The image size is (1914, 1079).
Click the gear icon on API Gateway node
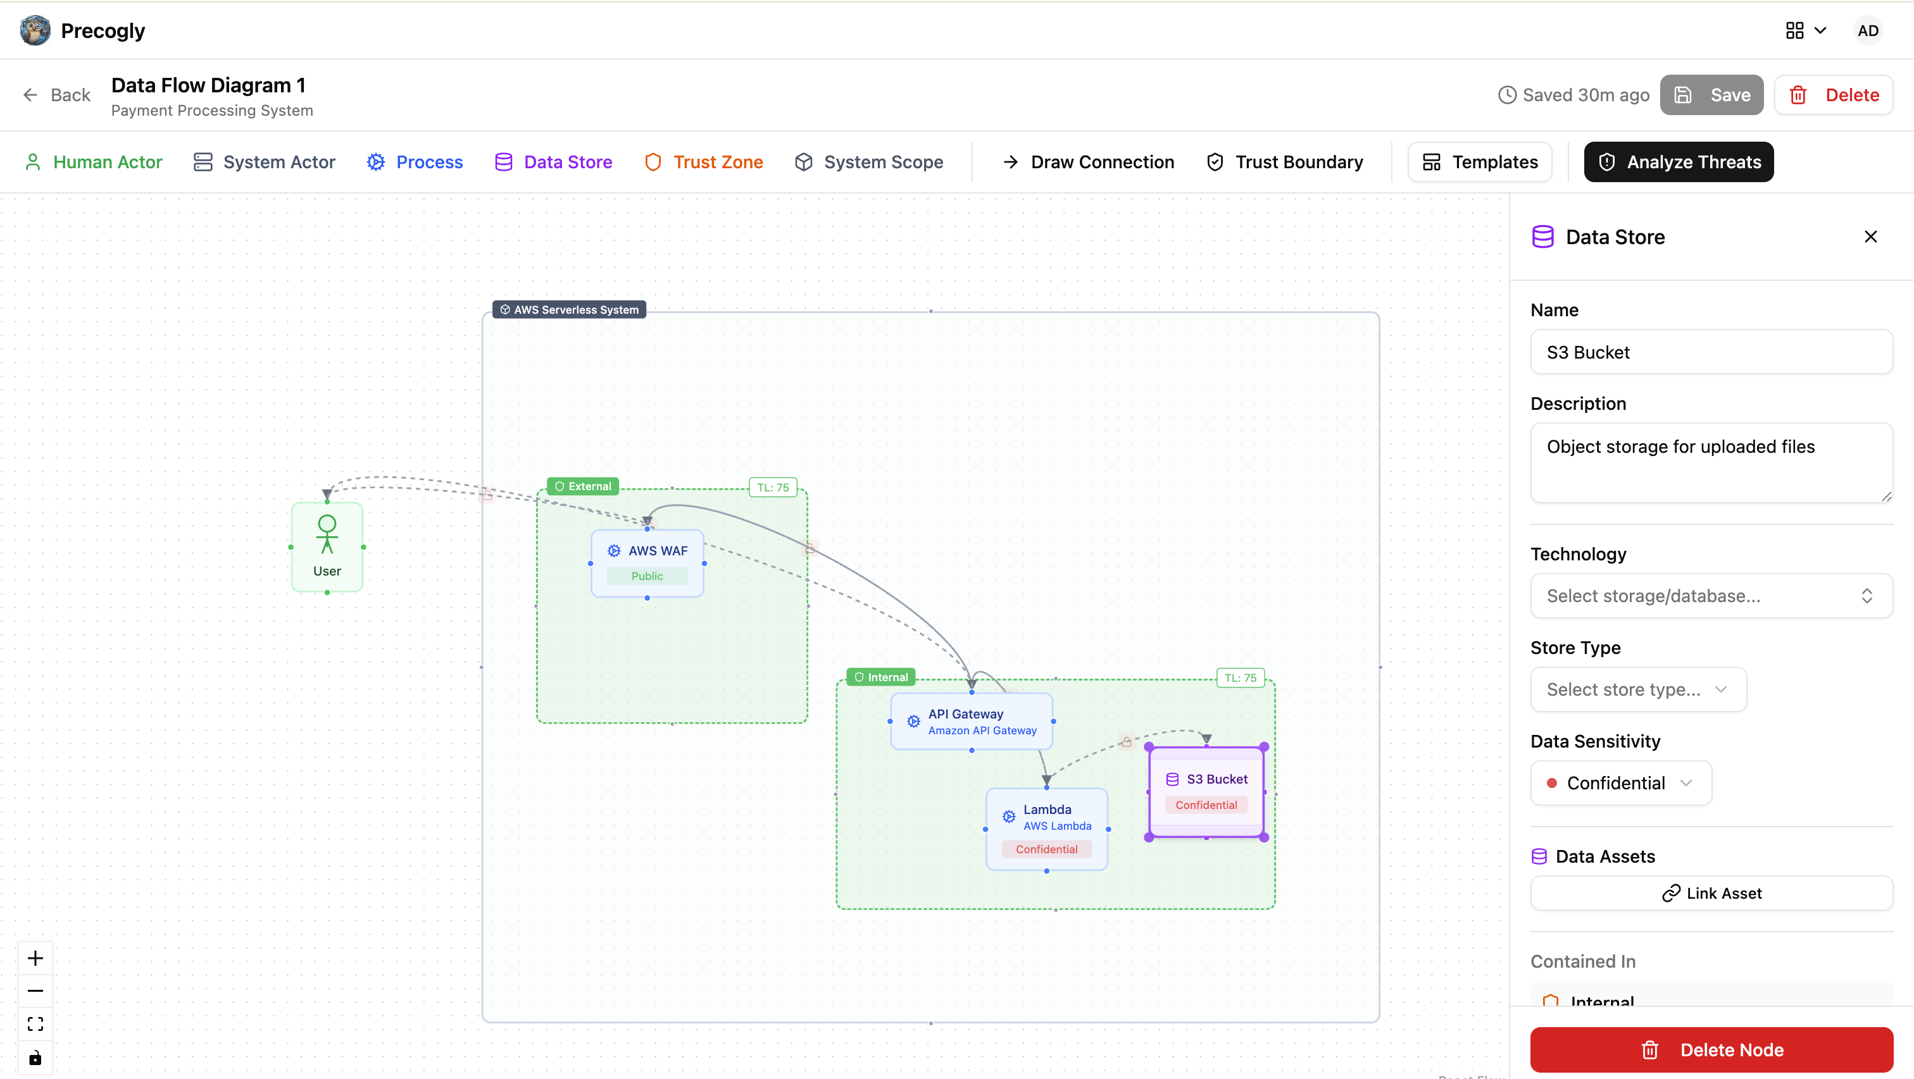(x=914, y=721)
